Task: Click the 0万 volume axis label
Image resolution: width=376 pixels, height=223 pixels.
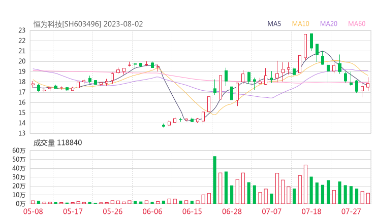Action: 21,204
